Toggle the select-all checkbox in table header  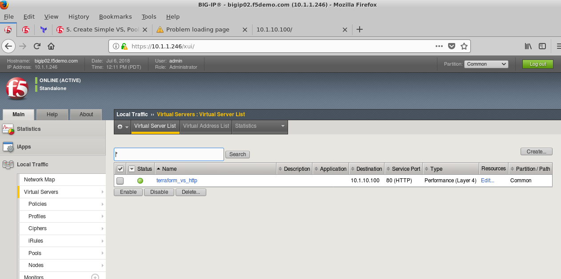(x=120, y=169)
